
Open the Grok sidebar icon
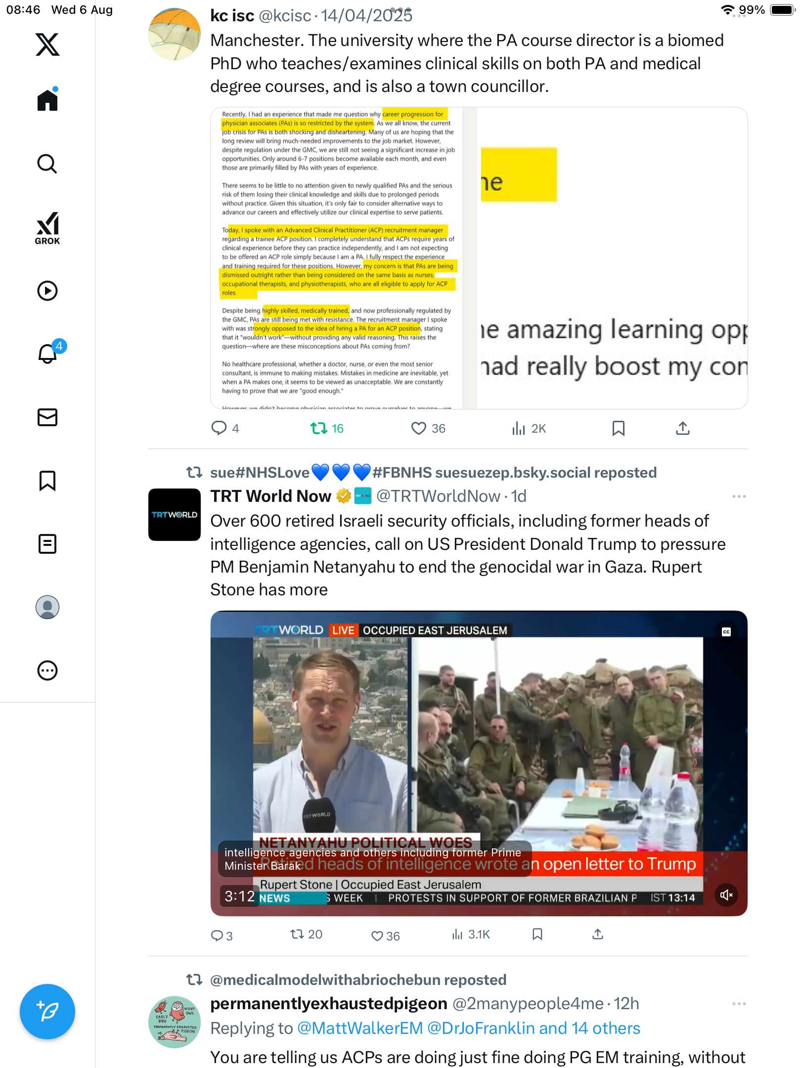pos(47,228)
